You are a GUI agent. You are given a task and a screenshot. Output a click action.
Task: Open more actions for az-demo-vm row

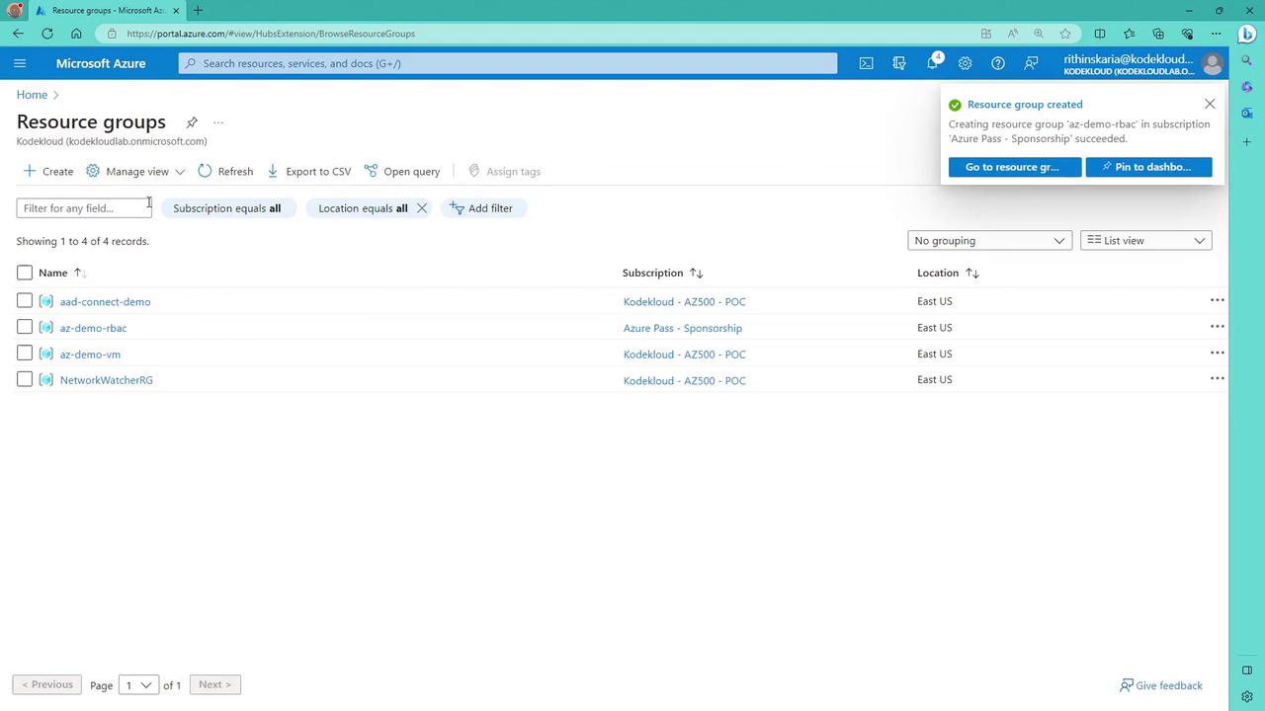pyautogui.click(x=1217, y=353)
